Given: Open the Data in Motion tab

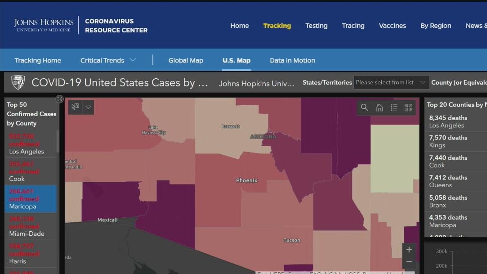Looking at the screenshot, I should pyautogui.click(x=292, y=60).
